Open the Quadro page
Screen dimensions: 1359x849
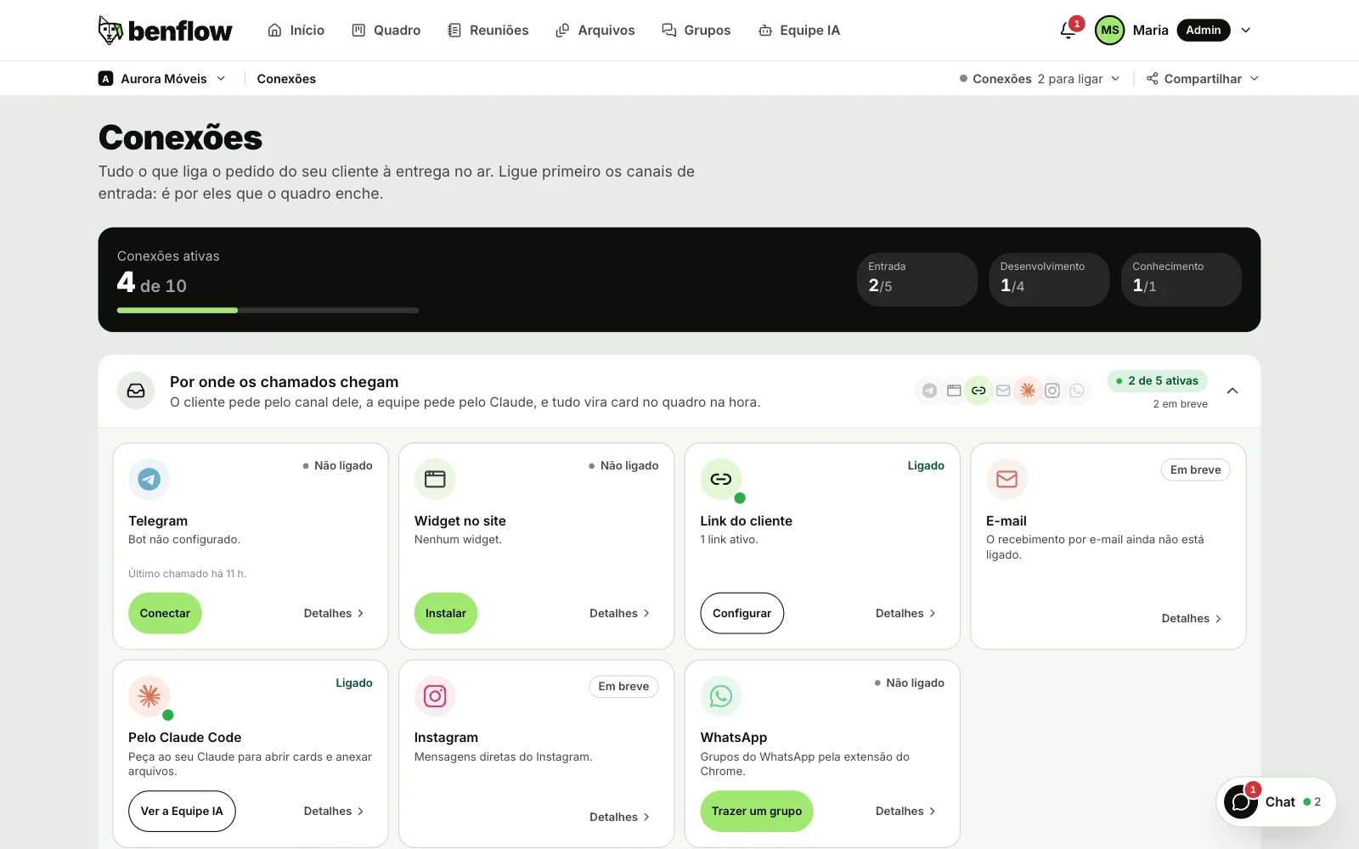point(386,31)
